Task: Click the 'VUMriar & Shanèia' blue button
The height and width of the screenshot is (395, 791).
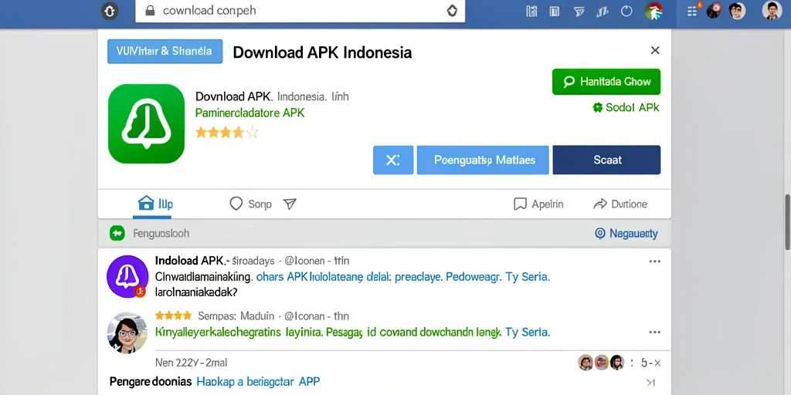Action: point(165,52)
